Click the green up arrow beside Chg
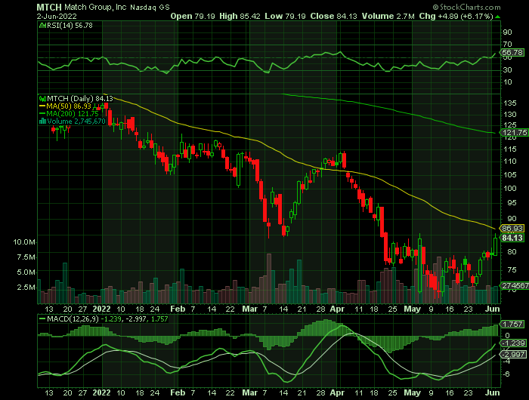The image size is (529, 400). point(497,17)
